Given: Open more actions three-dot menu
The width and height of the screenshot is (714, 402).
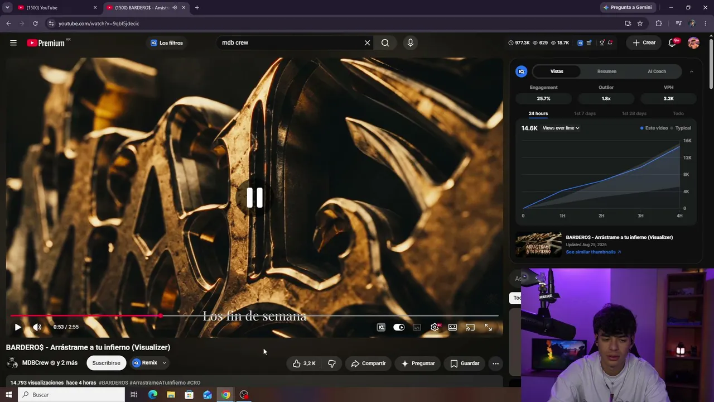Looking at the screenshot, I should [495, 363].
